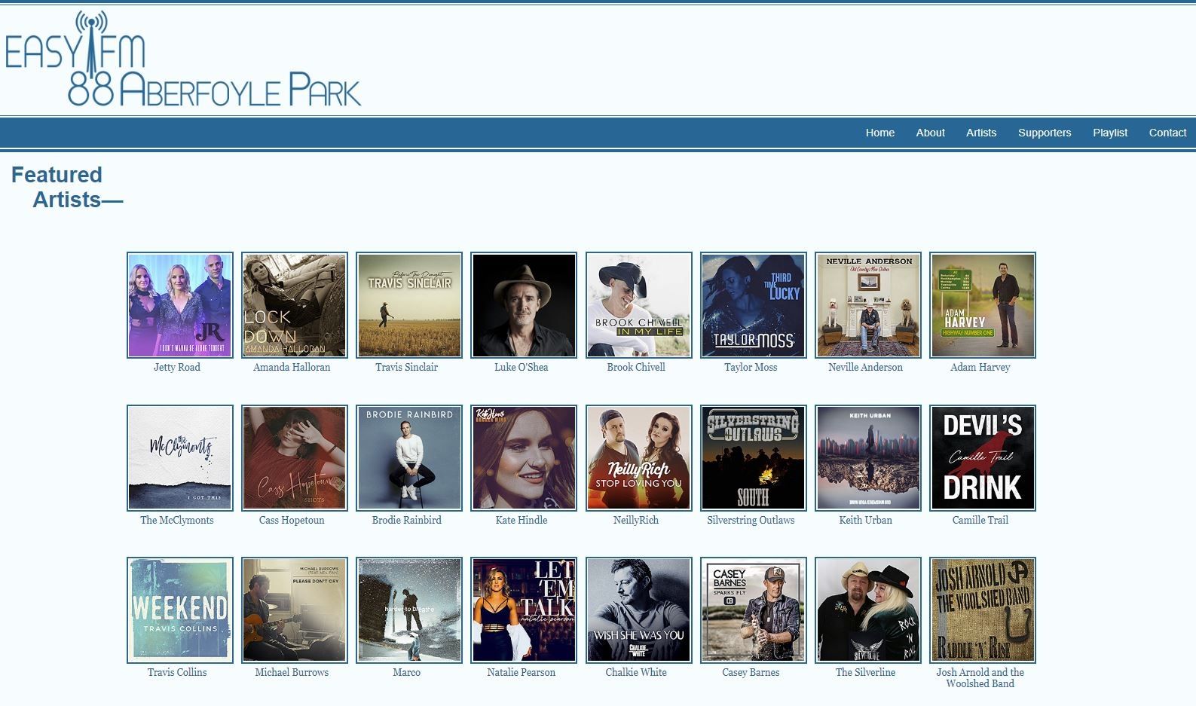Open the Brook Chivell text link
This screenshot has height=706, width=1196.
point(636,367)
